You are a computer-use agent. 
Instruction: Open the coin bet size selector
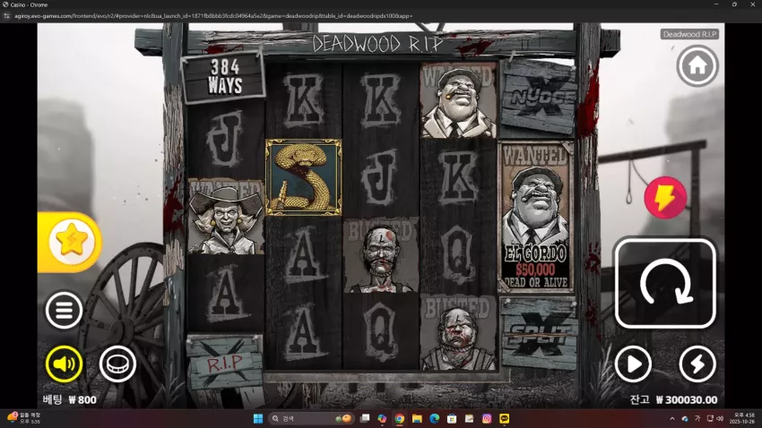117,364
